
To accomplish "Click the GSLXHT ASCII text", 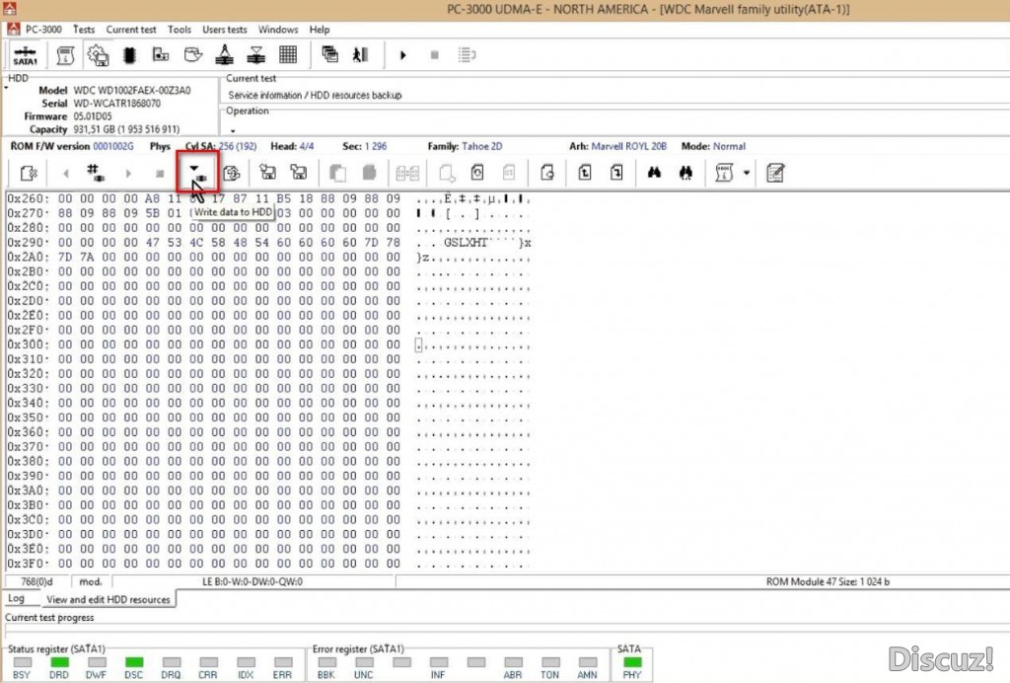I will tap(466, 243).
